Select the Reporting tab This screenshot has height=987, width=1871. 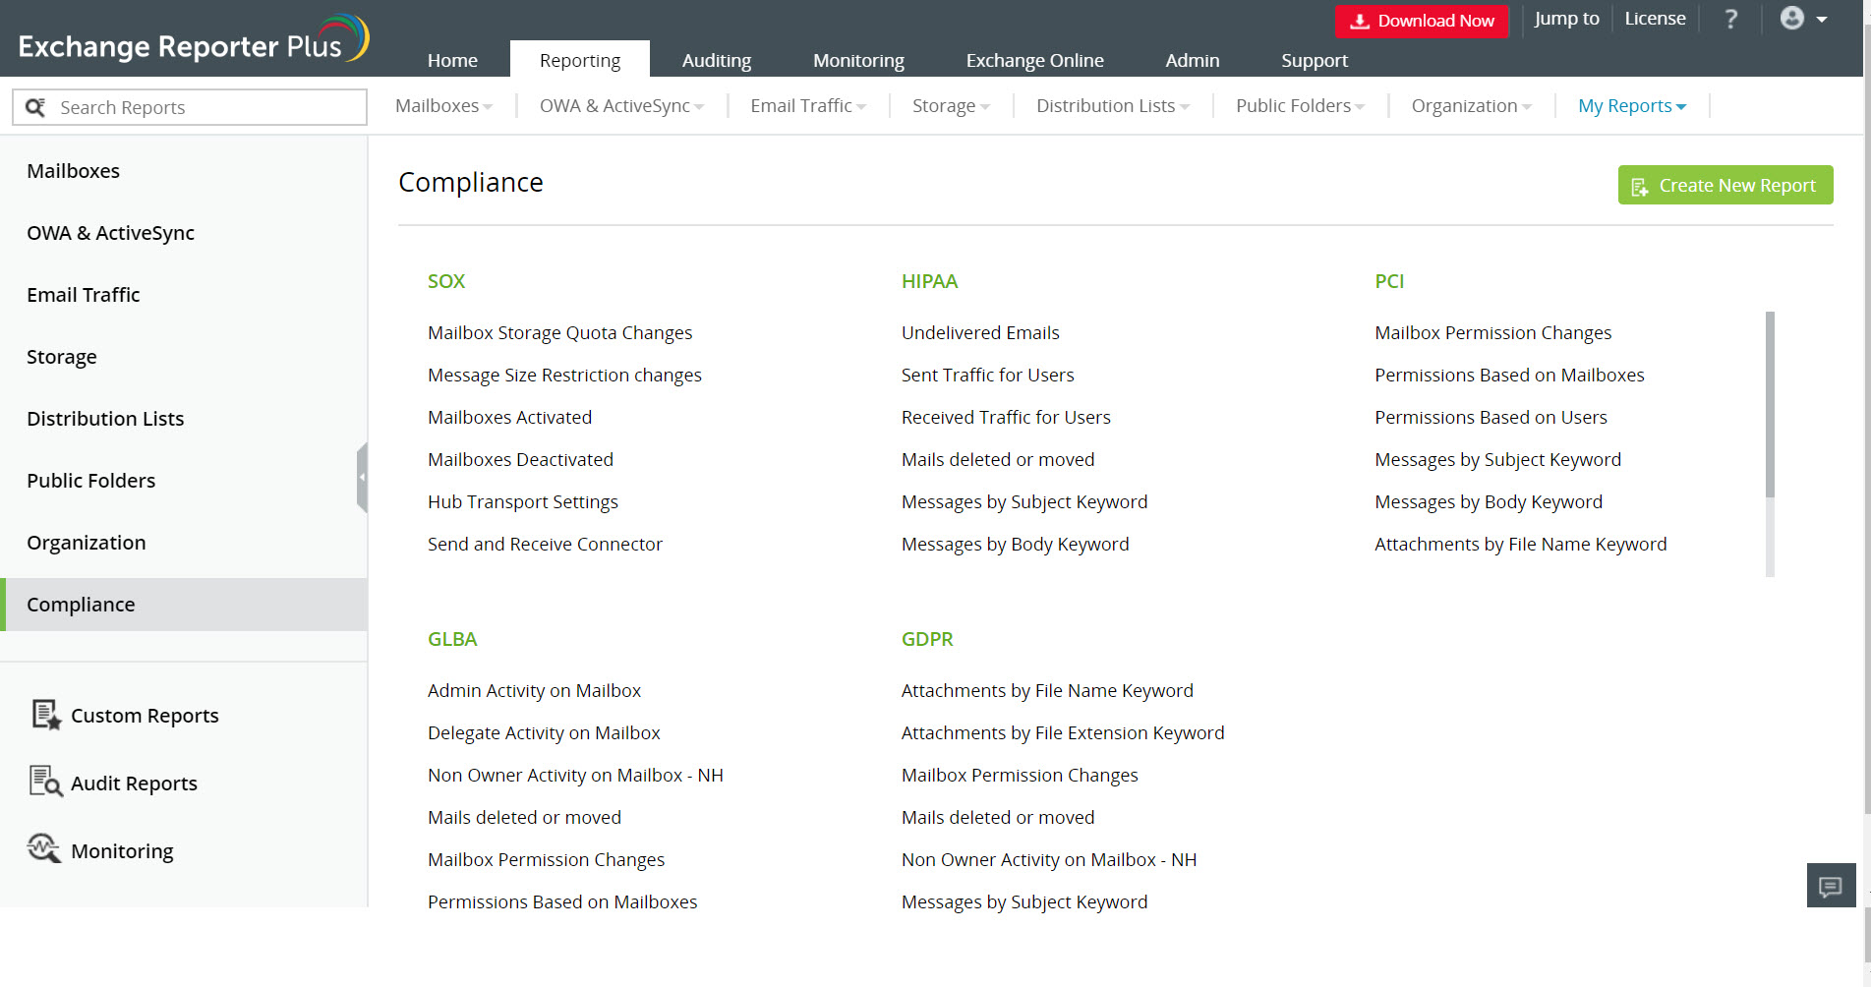coord(580,60)
